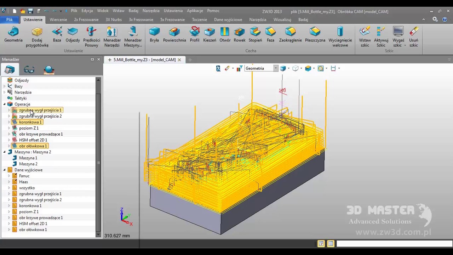Close the 5.Mill_Bottle_my.Z3 document tab
This screenshot has height=255, width=453.
179,60
